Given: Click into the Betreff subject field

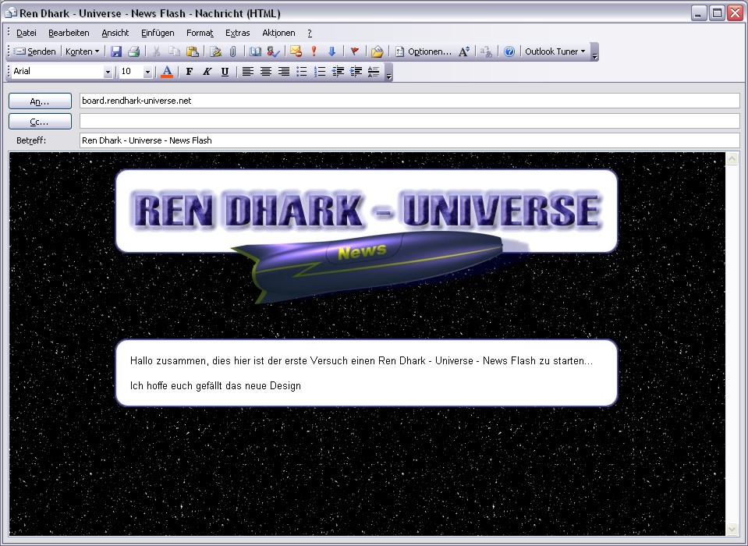Looking at the screenshot, I should pyautogui.click(x=409, y=140).
